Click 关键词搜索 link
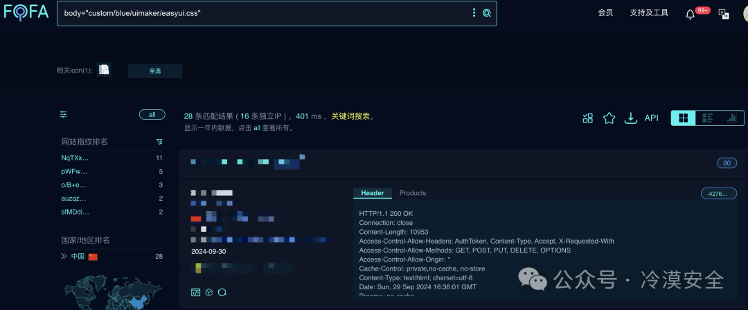Image resolution: width=748 pixels, height=310 pixels. pyautogui.click(x=350, y=116)
